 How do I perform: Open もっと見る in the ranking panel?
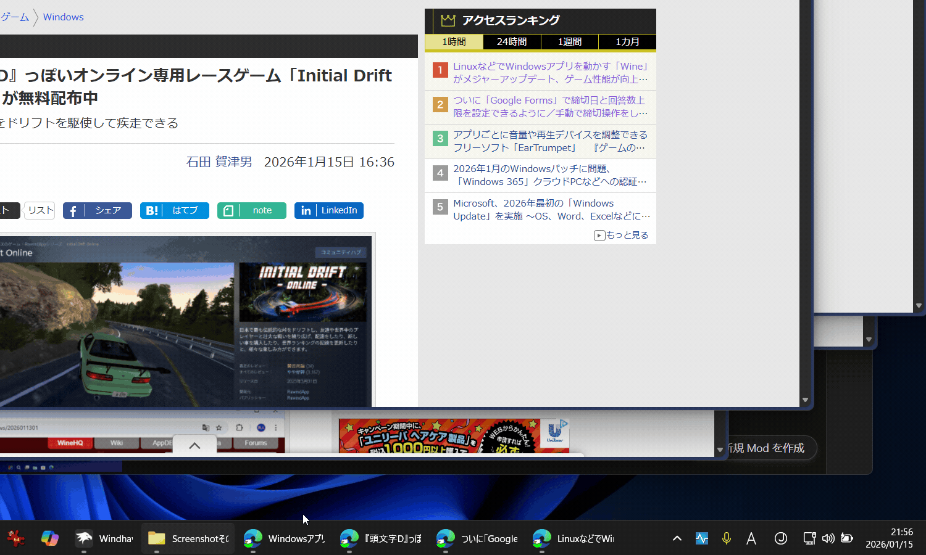pos(621,235)
